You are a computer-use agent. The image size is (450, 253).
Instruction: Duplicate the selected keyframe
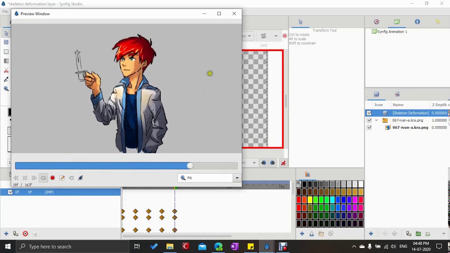(x=16, y=234)
